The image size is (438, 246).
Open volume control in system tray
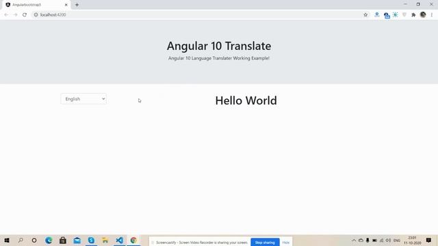(388, 240)
